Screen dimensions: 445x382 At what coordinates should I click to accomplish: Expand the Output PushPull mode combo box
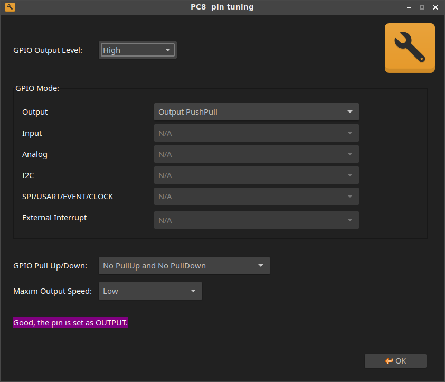click(256, 112)
